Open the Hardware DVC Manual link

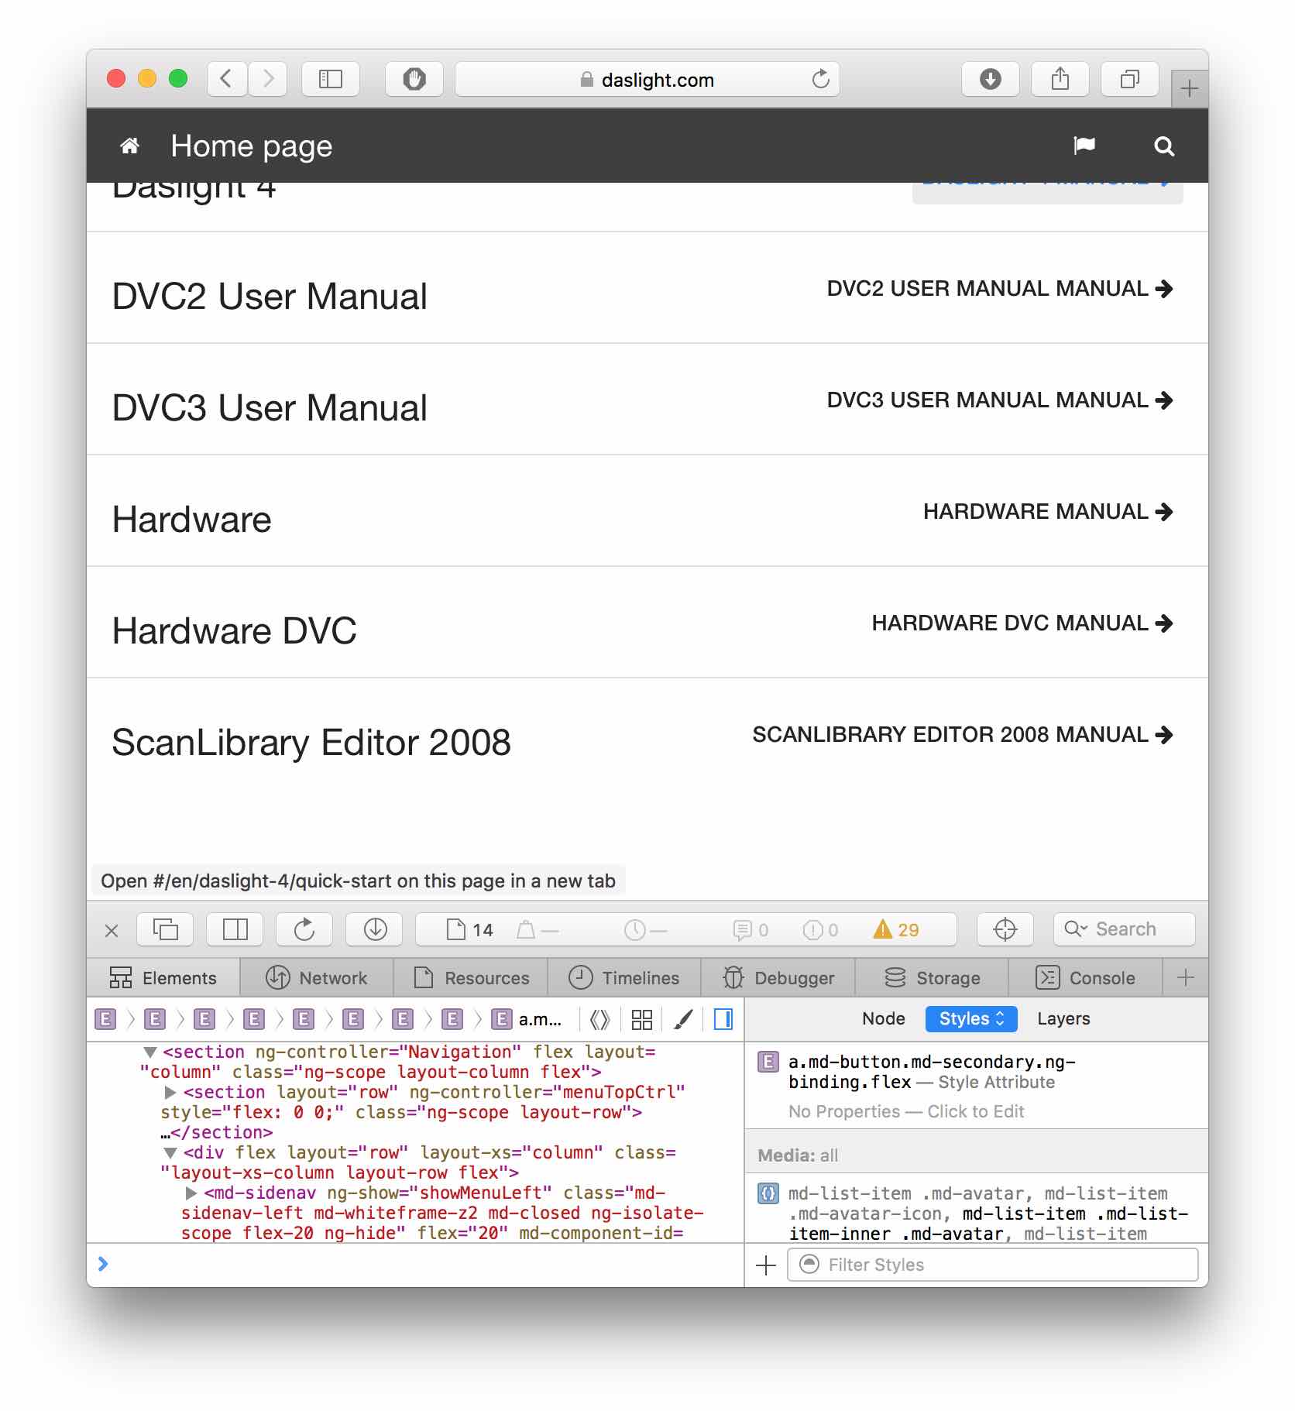coord(1022,623)
